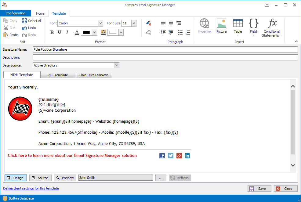The image size is (301, 202).
Task: Open Define client settings link
Action: click(31, 188)
